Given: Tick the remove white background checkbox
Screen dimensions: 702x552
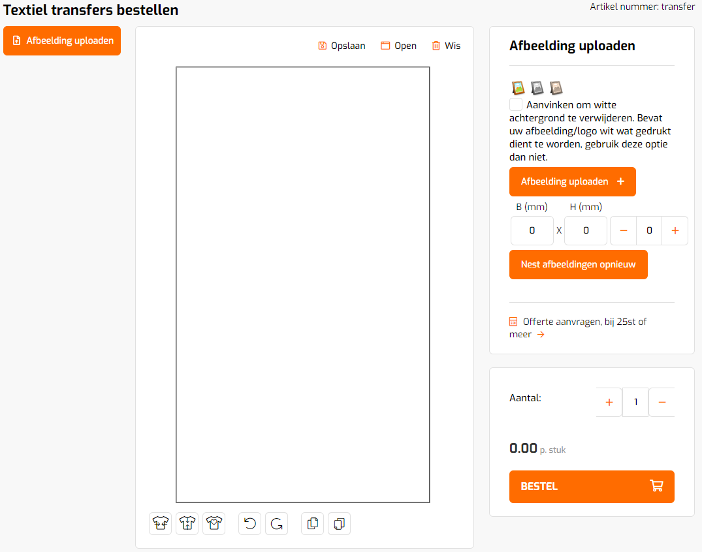Looking at the screenshot, I should [x=516, y=104].
